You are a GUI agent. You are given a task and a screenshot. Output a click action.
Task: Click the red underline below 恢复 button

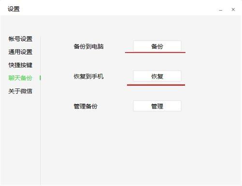pos(156,85)
